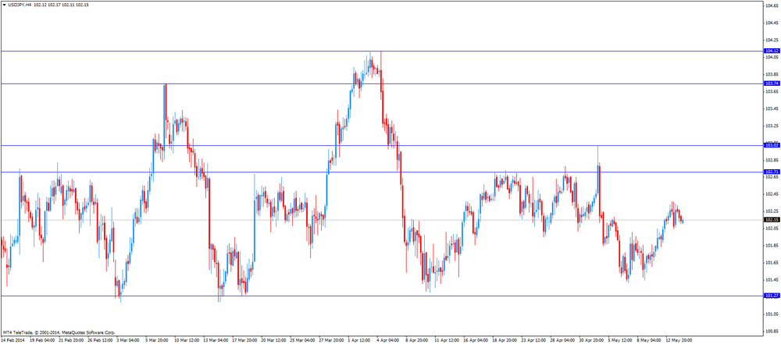Click the 30 Apr 20:00 time label
This screenshot has width=781, height=344.
[591, 341]
